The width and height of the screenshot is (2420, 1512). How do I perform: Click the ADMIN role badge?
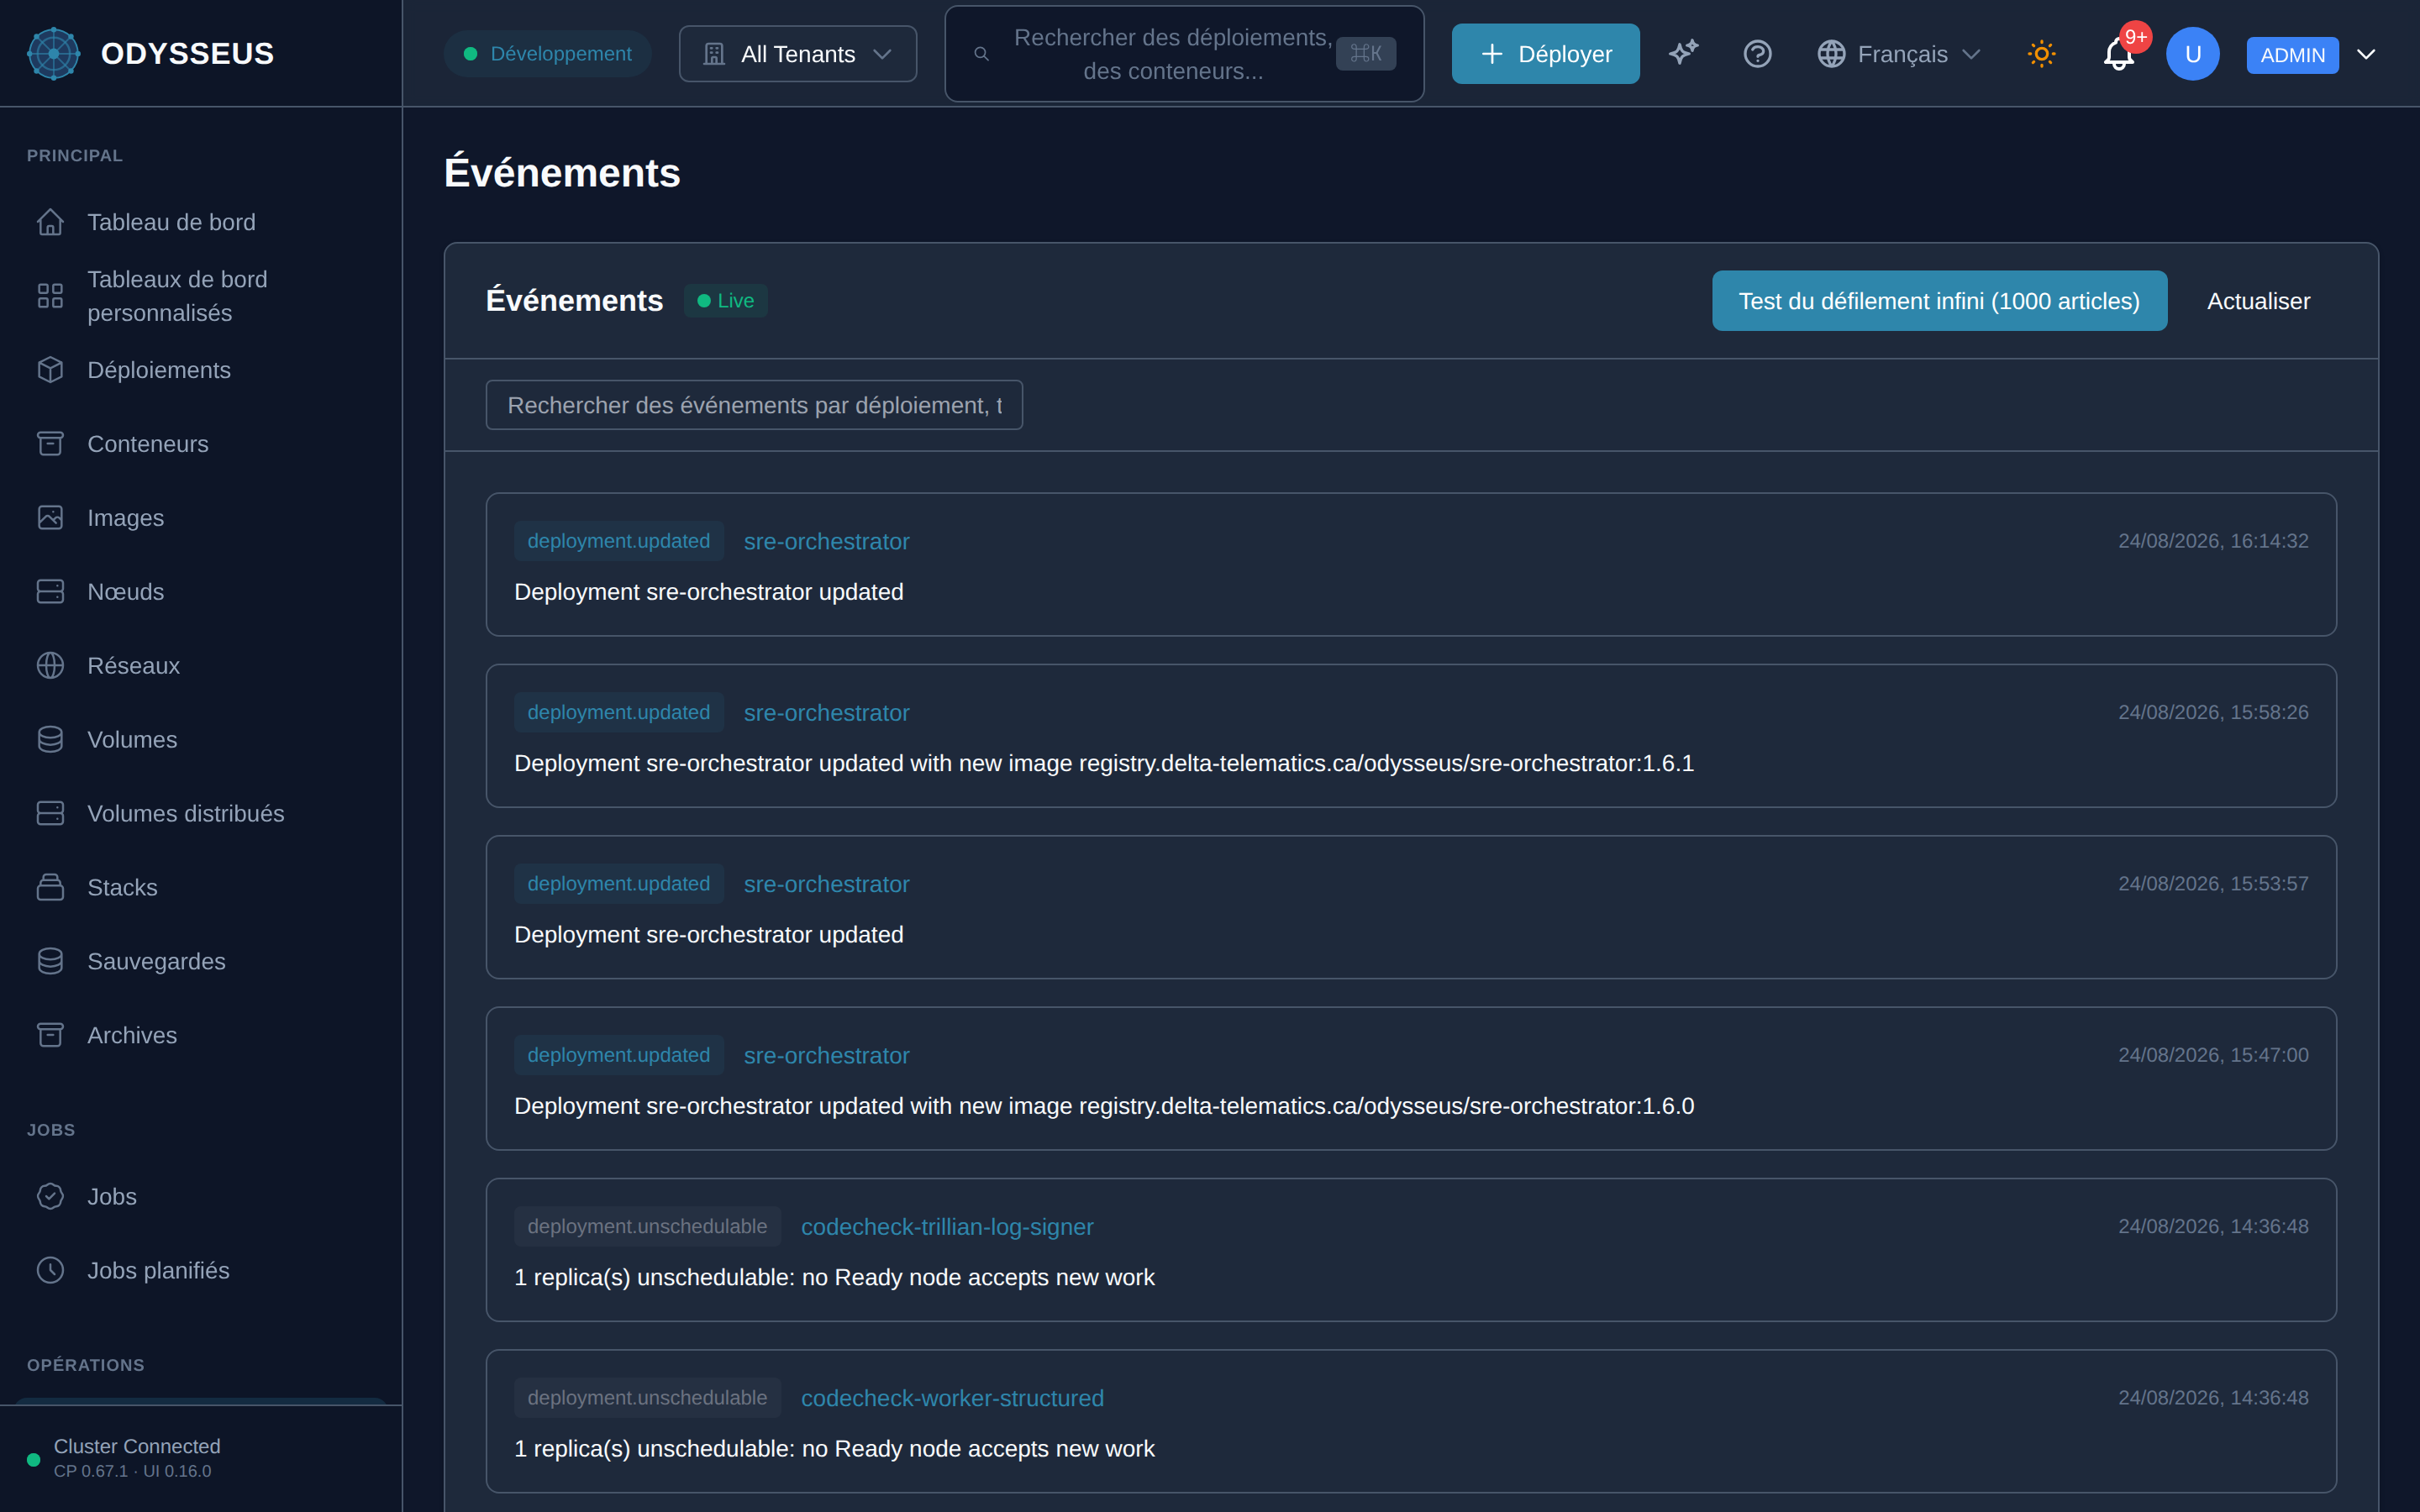pos(2292,55)
